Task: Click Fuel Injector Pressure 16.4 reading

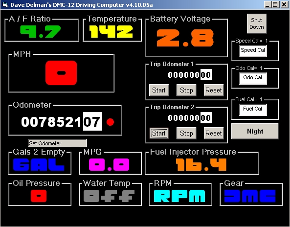Action: click(x=201, y=165)
